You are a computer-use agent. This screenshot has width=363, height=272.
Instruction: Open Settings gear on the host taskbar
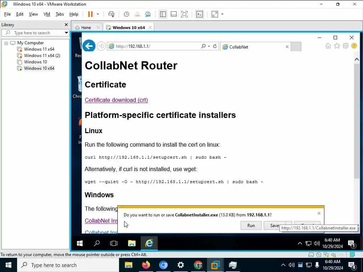(180, 265)
